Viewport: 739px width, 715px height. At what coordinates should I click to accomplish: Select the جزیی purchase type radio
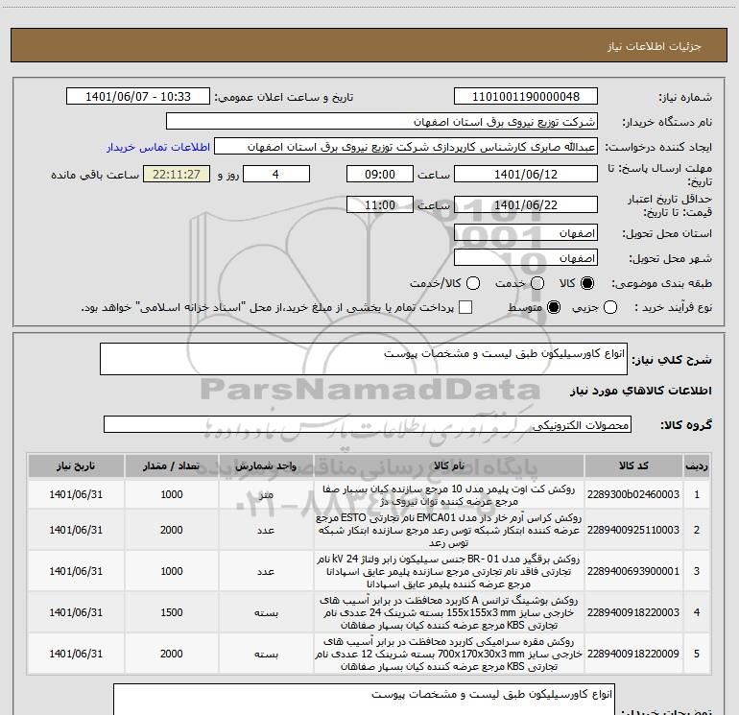(x=610, y=307)
